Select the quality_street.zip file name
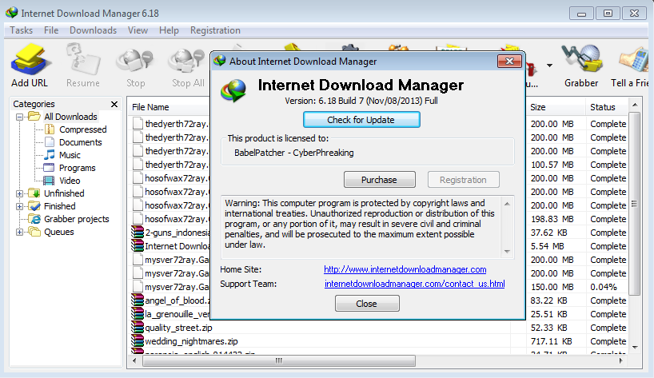The height and width of the screenshot is (378, 654). coord(178,328)
